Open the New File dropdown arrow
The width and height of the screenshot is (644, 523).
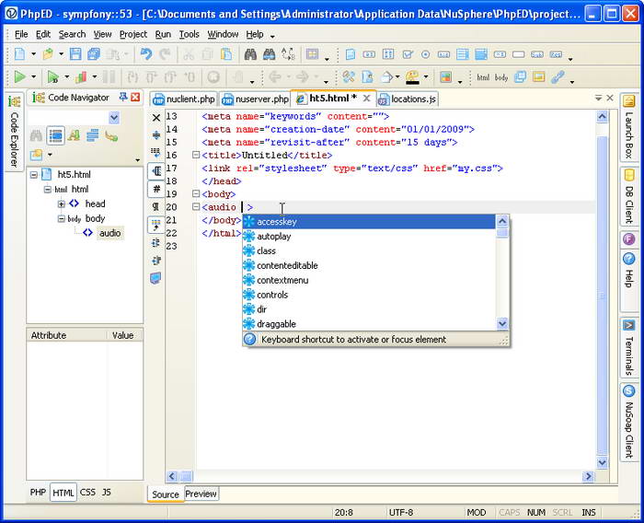coord(33,54)
